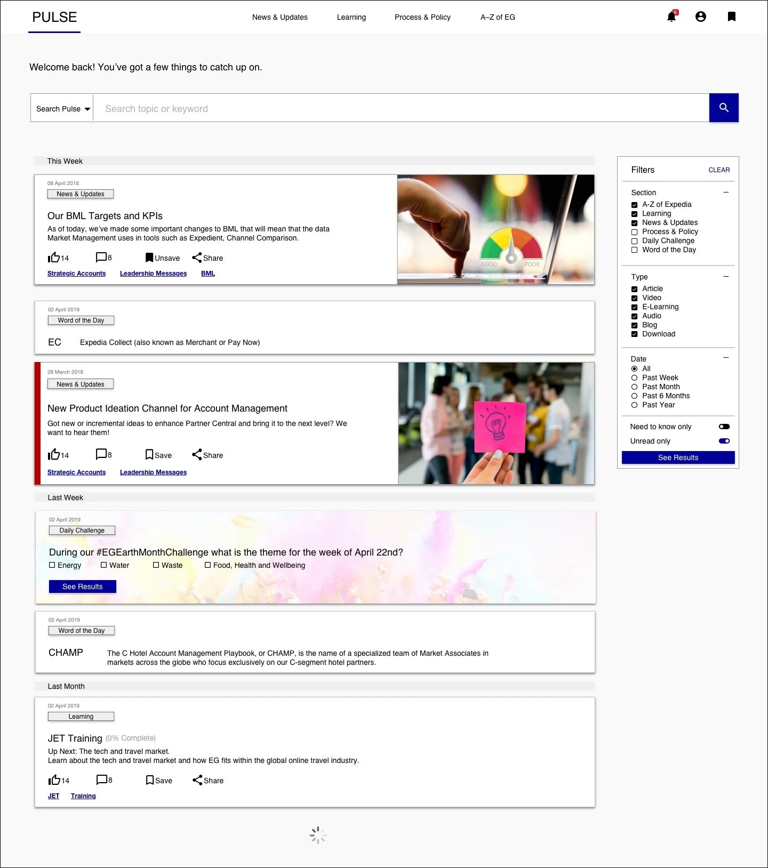Go to PULSE home logo
768x868 pixels.
(x=54, y=17)
